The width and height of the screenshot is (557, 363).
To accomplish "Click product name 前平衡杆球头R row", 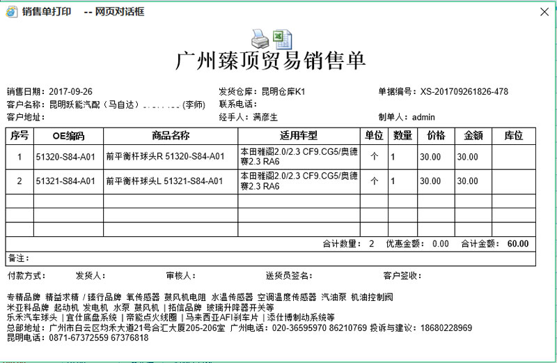I will [171, 157].
